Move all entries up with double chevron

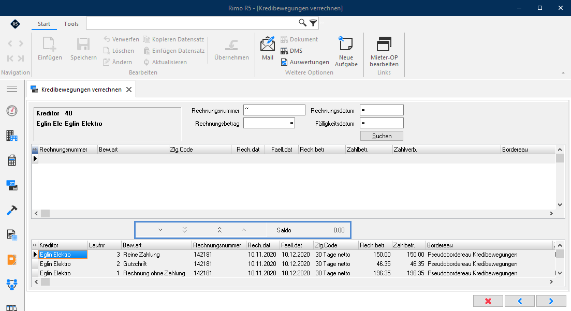tap(219, 230)
